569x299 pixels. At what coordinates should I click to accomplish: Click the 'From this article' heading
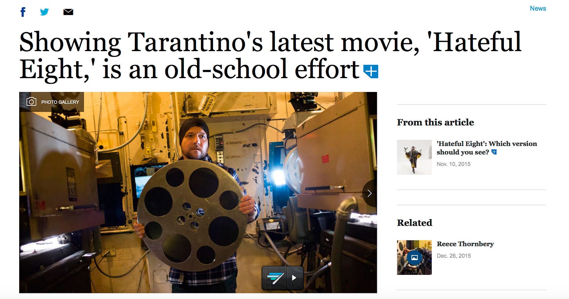[x=435, y=122]
